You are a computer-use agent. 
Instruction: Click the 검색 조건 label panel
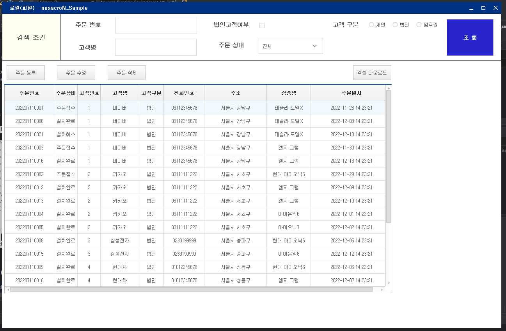click(x=31, y=37)
